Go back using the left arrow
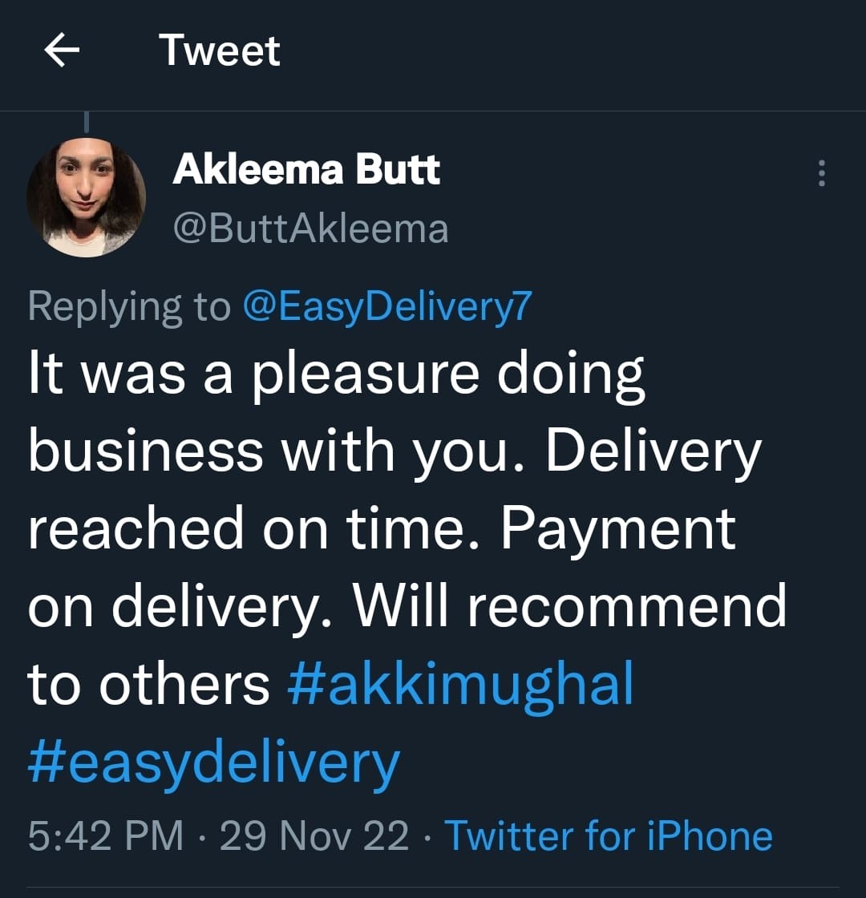The height and width of the screenshot is (898, 866). [x=62, y=50]
